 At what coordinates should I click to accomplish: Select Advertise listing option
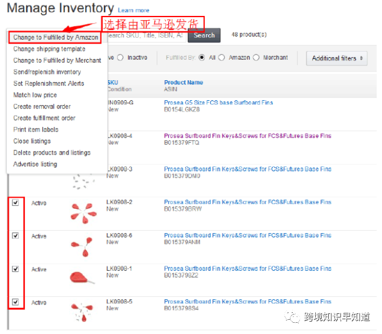(x=35, y=164)
